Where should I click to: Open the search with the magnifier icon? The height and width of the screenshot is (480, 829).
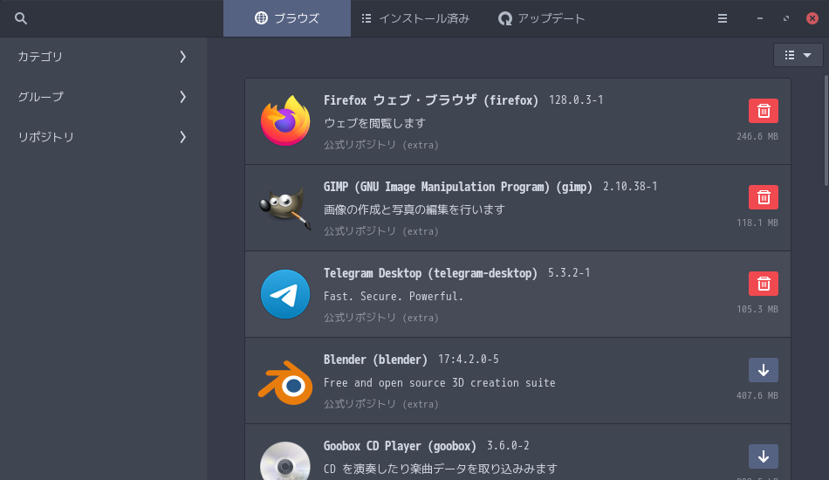21,18
